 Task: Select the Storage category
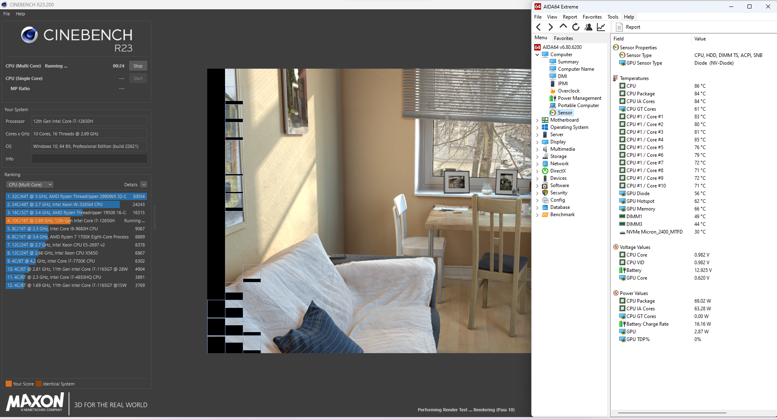(x=558, y=156)
